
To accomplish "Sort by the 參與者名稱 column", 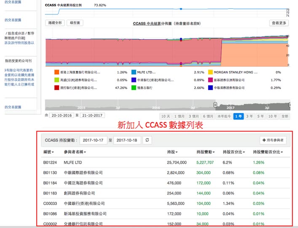I will (75, 152).
